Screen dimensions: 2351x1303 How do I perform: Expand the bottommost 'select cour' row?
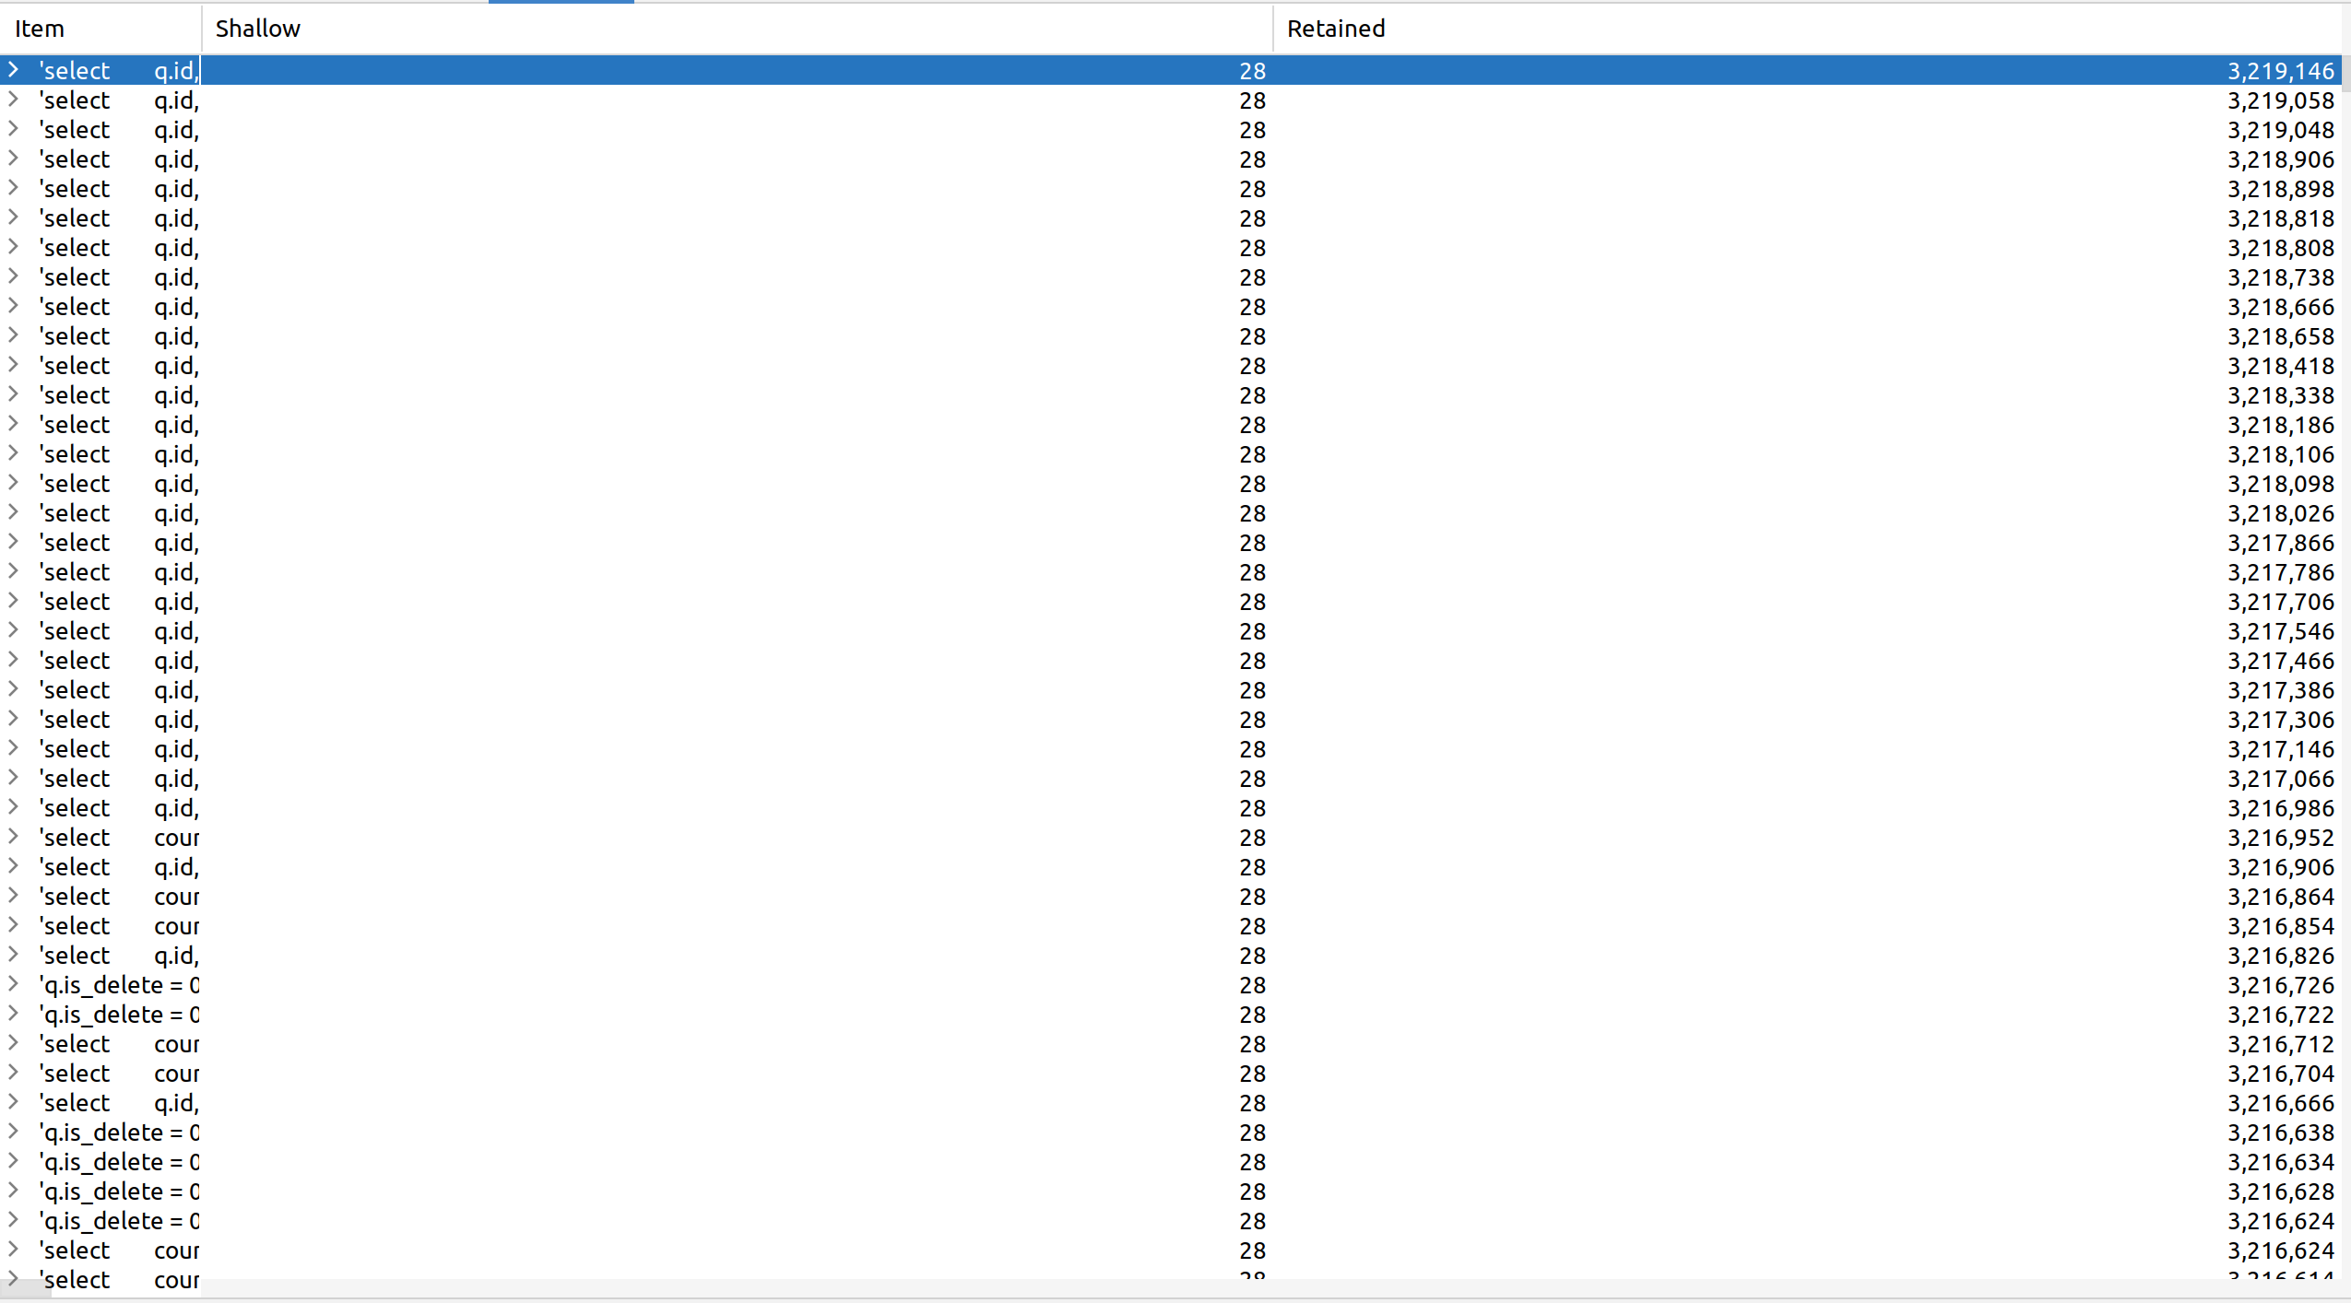click(14, 1279)
